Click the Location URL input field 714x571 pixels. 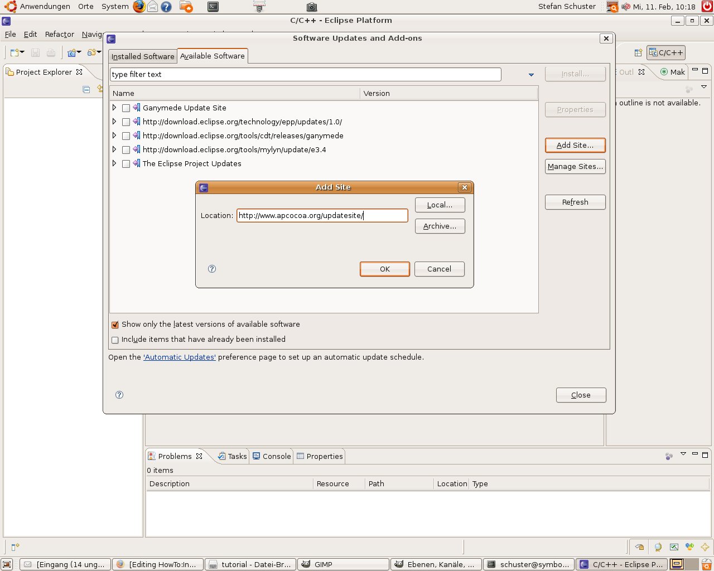pyautogui.click(x=322, y=215)
